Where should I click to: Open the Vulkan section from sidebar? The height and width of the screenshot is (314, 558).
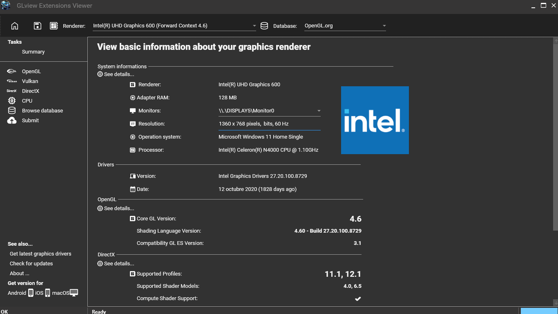click(x=30, y=81)
